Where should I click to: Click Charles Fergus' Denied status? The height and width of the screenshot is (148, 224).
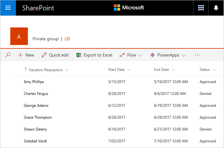[206, 94]
